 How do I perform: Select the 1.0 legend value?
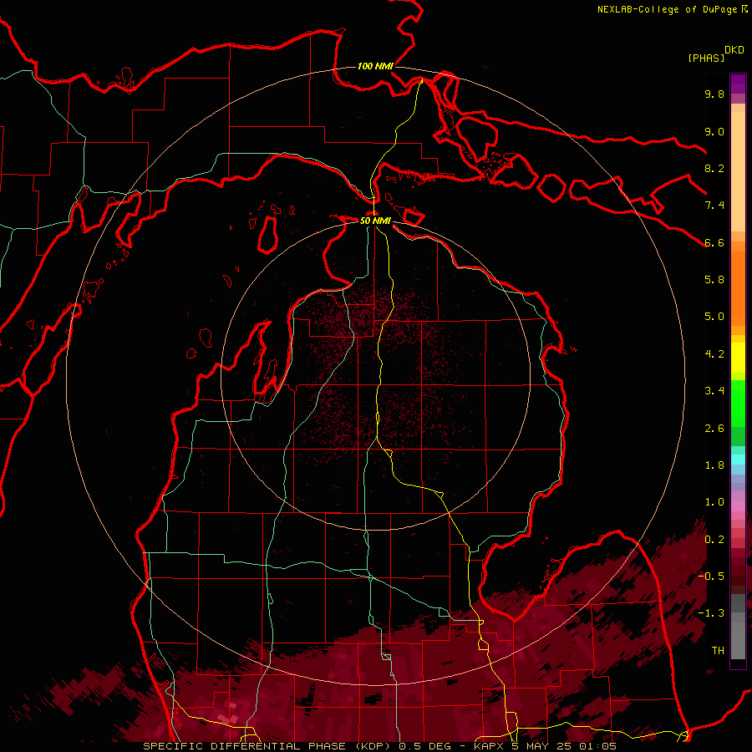click(714, 502)
